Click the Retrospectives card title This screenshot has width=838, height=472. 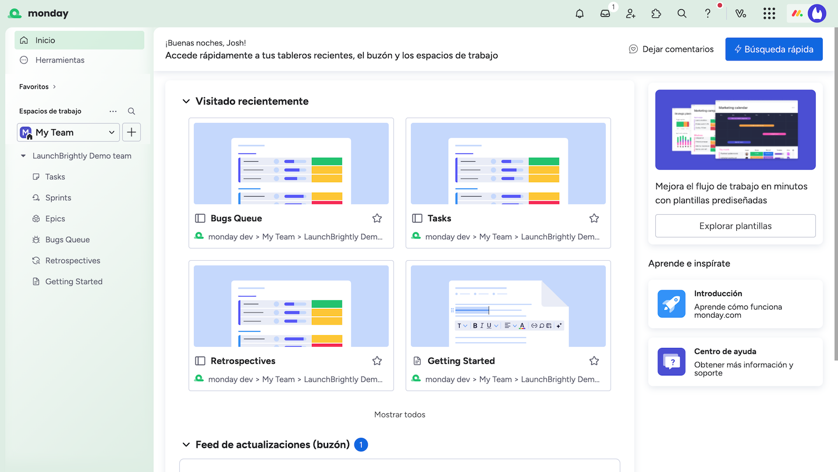pos(243,361)
